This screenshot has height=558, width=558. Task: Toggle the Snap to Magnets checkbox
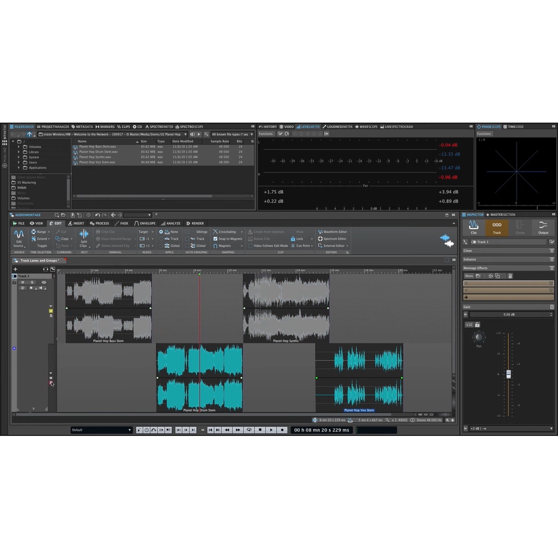click(215, 239)
